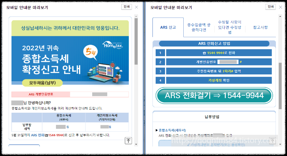
Task: Click the number 1 step box in ARS steps
Action: click(160, 53)
